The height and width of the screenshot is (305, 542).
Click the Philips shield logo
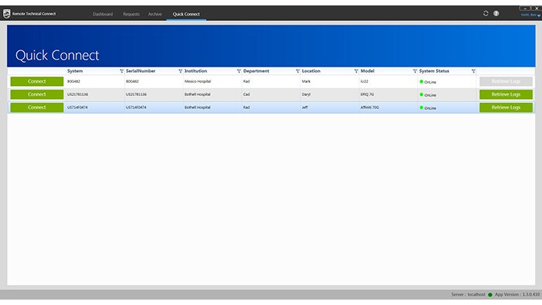6,13
